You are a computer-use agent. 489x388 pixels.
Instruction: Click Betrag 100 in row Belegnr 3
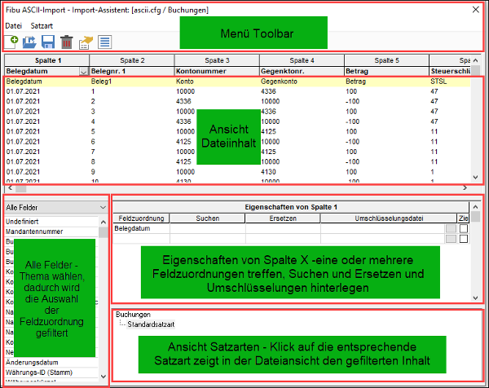(x=351, y=112)
